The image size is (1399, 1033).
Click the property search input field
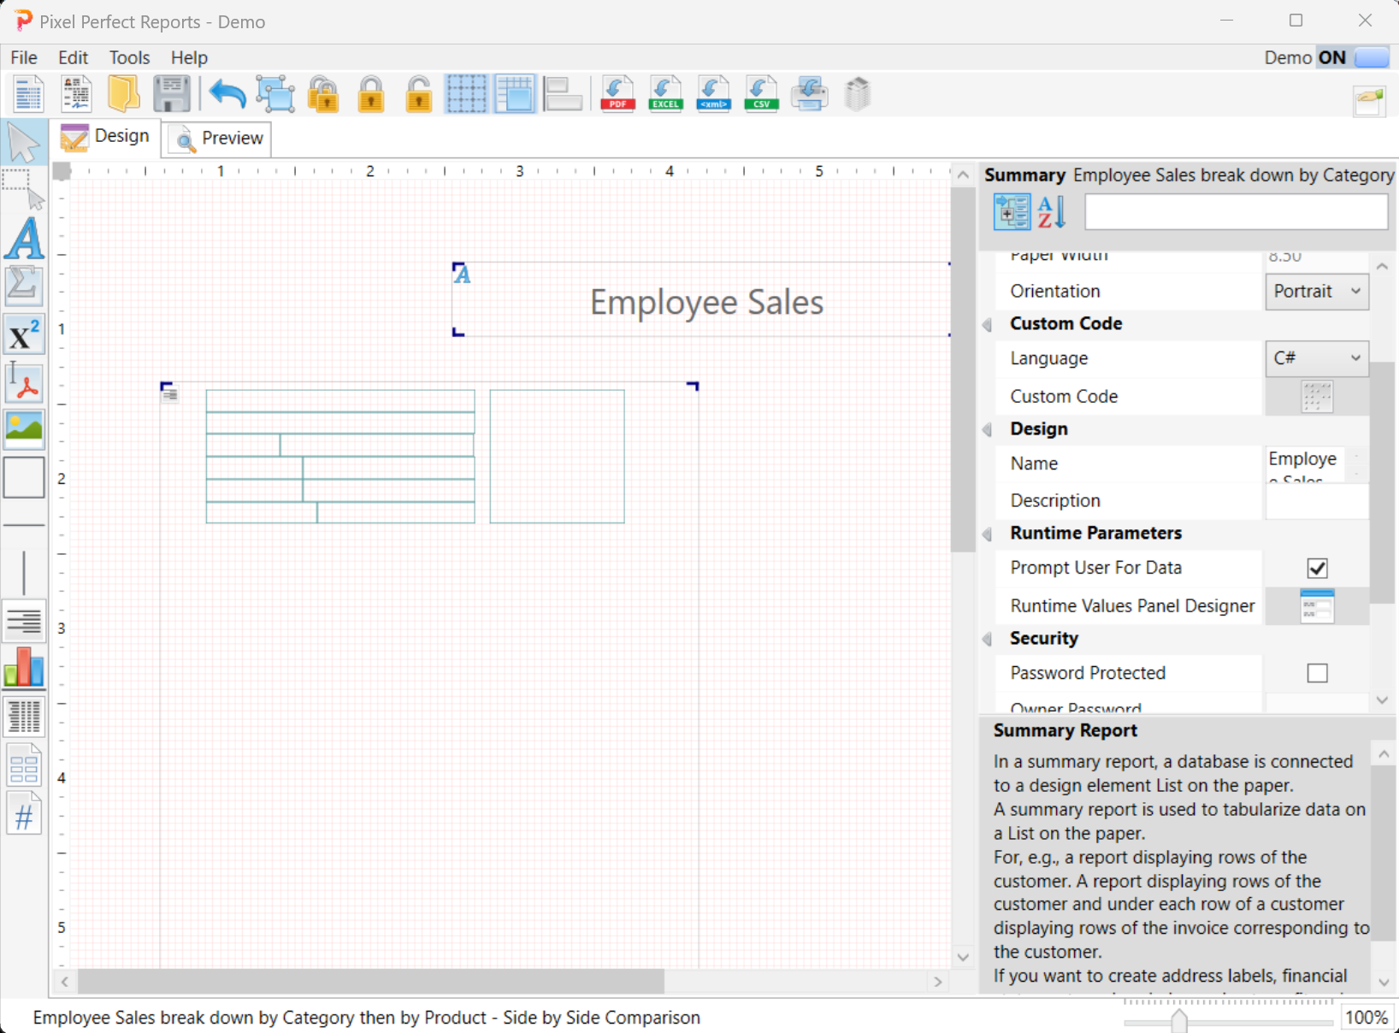pyautogui.click(x=1236, y=211)
